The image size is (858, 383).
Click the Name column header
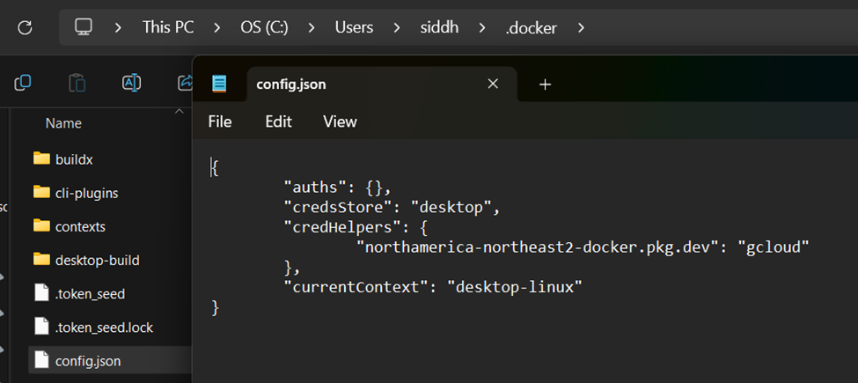[x=63, y=123]
